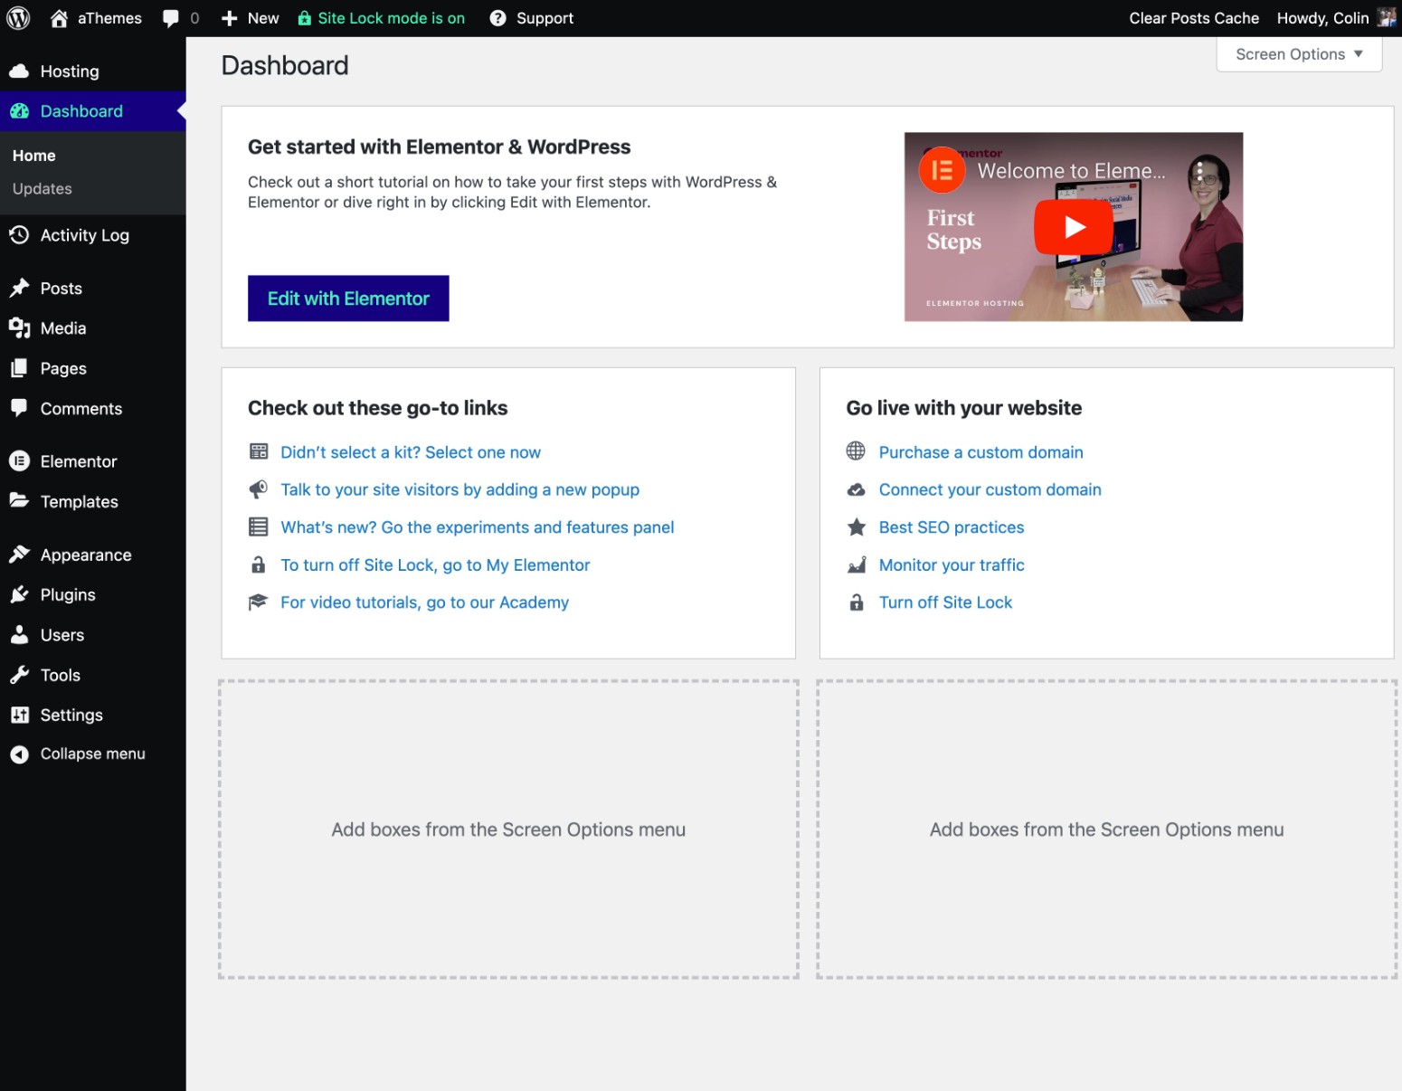Click 'Site Lock mode is on' text

[x=392, y=18]
